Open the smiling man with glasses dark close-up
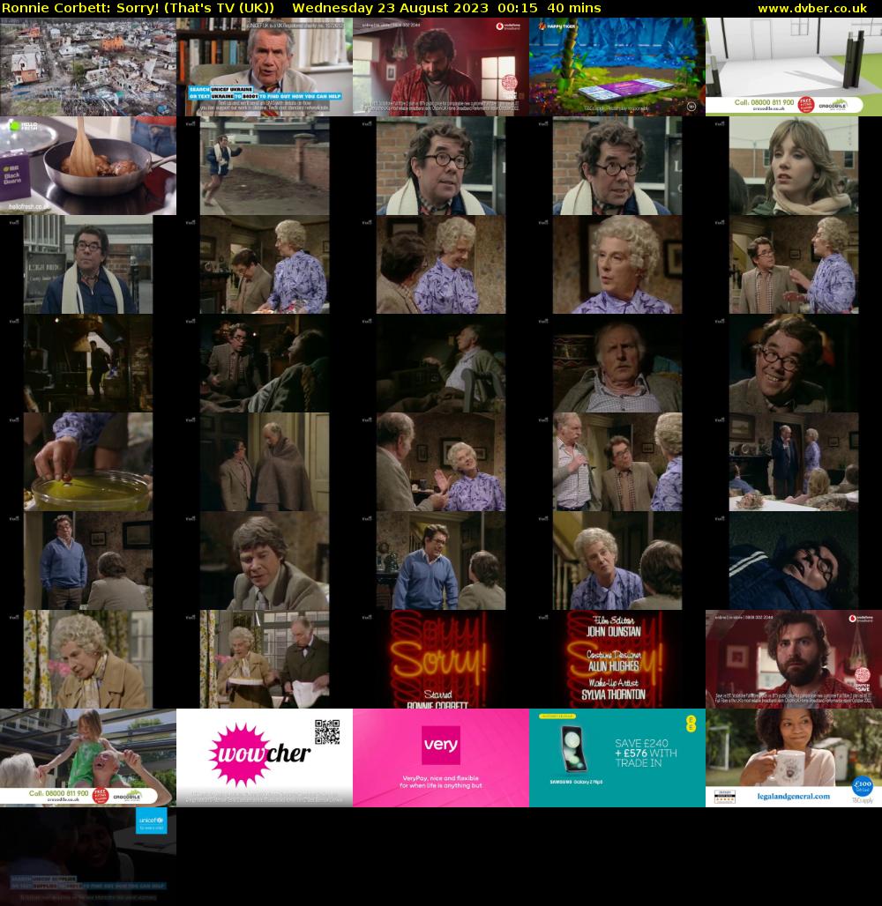The image size is (882, 906). coord(794,363)
